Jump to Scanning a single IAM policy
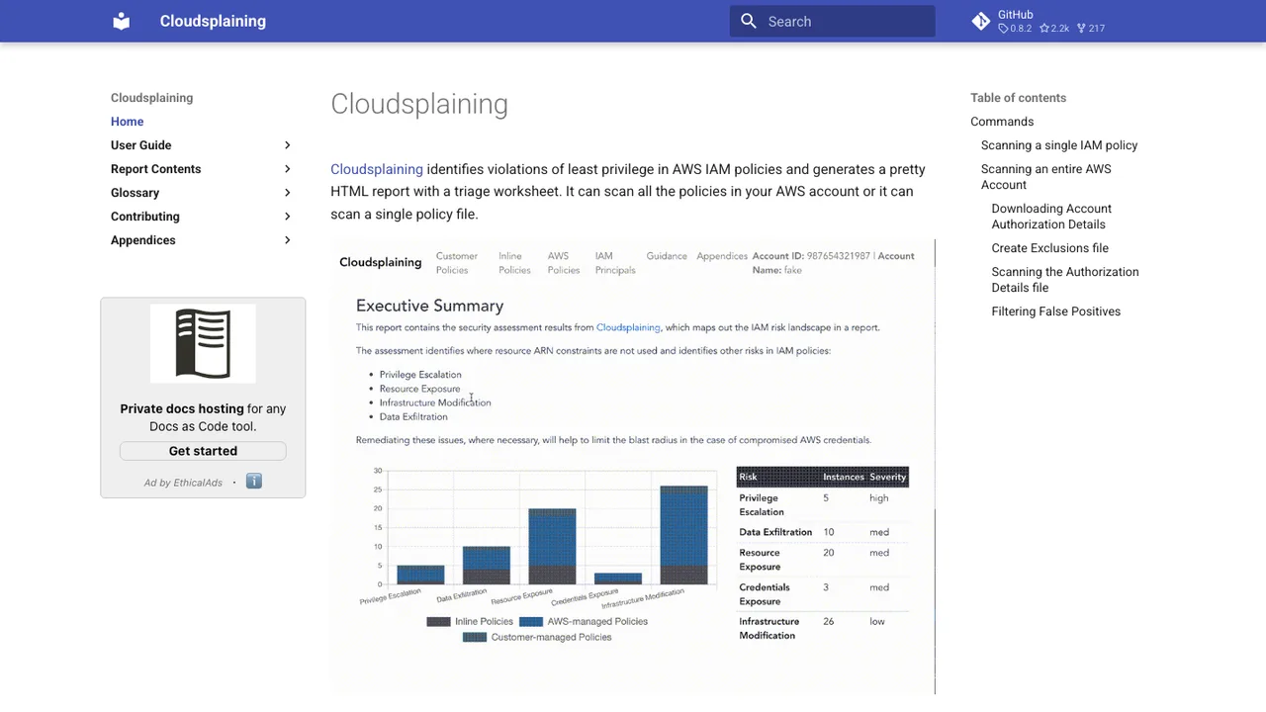Screen dimensions: 1266x712 (x=1059, y=145)
